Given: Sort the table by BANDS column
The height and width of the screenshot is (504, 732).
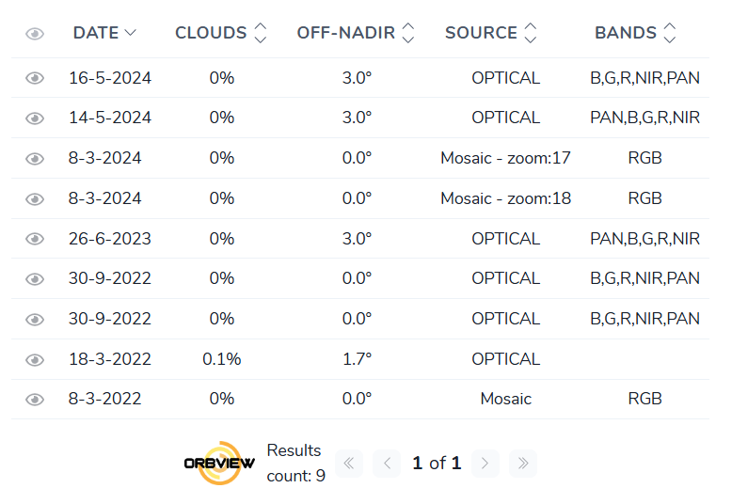Looking at the screenshot, I should (670, 33).
